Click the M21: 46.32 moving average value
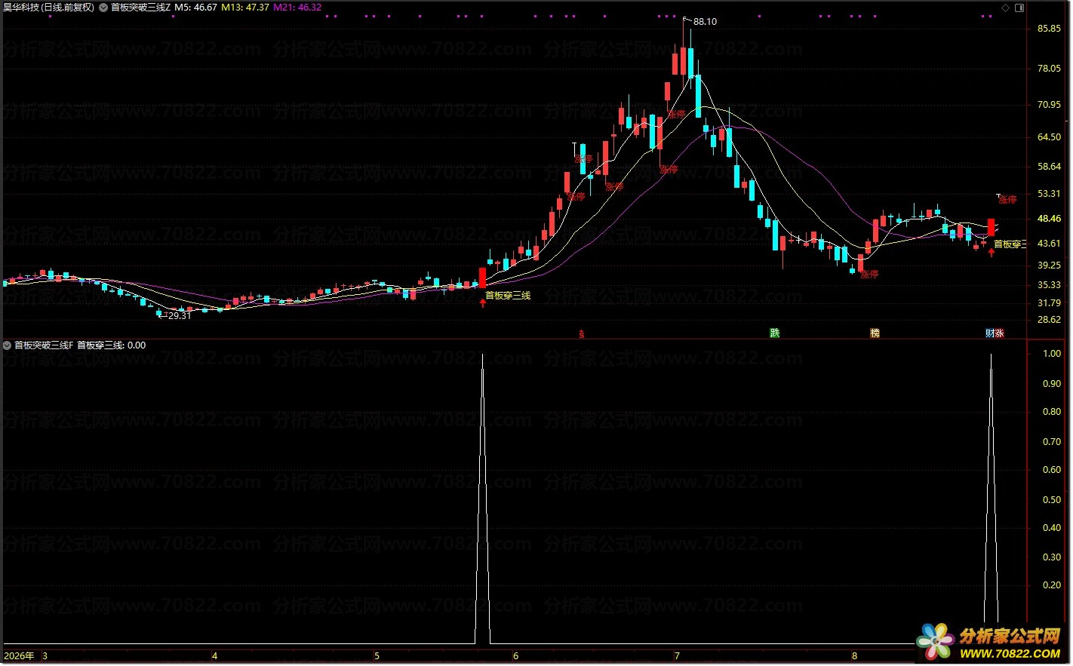The image size is (1073, 666). 297,8
